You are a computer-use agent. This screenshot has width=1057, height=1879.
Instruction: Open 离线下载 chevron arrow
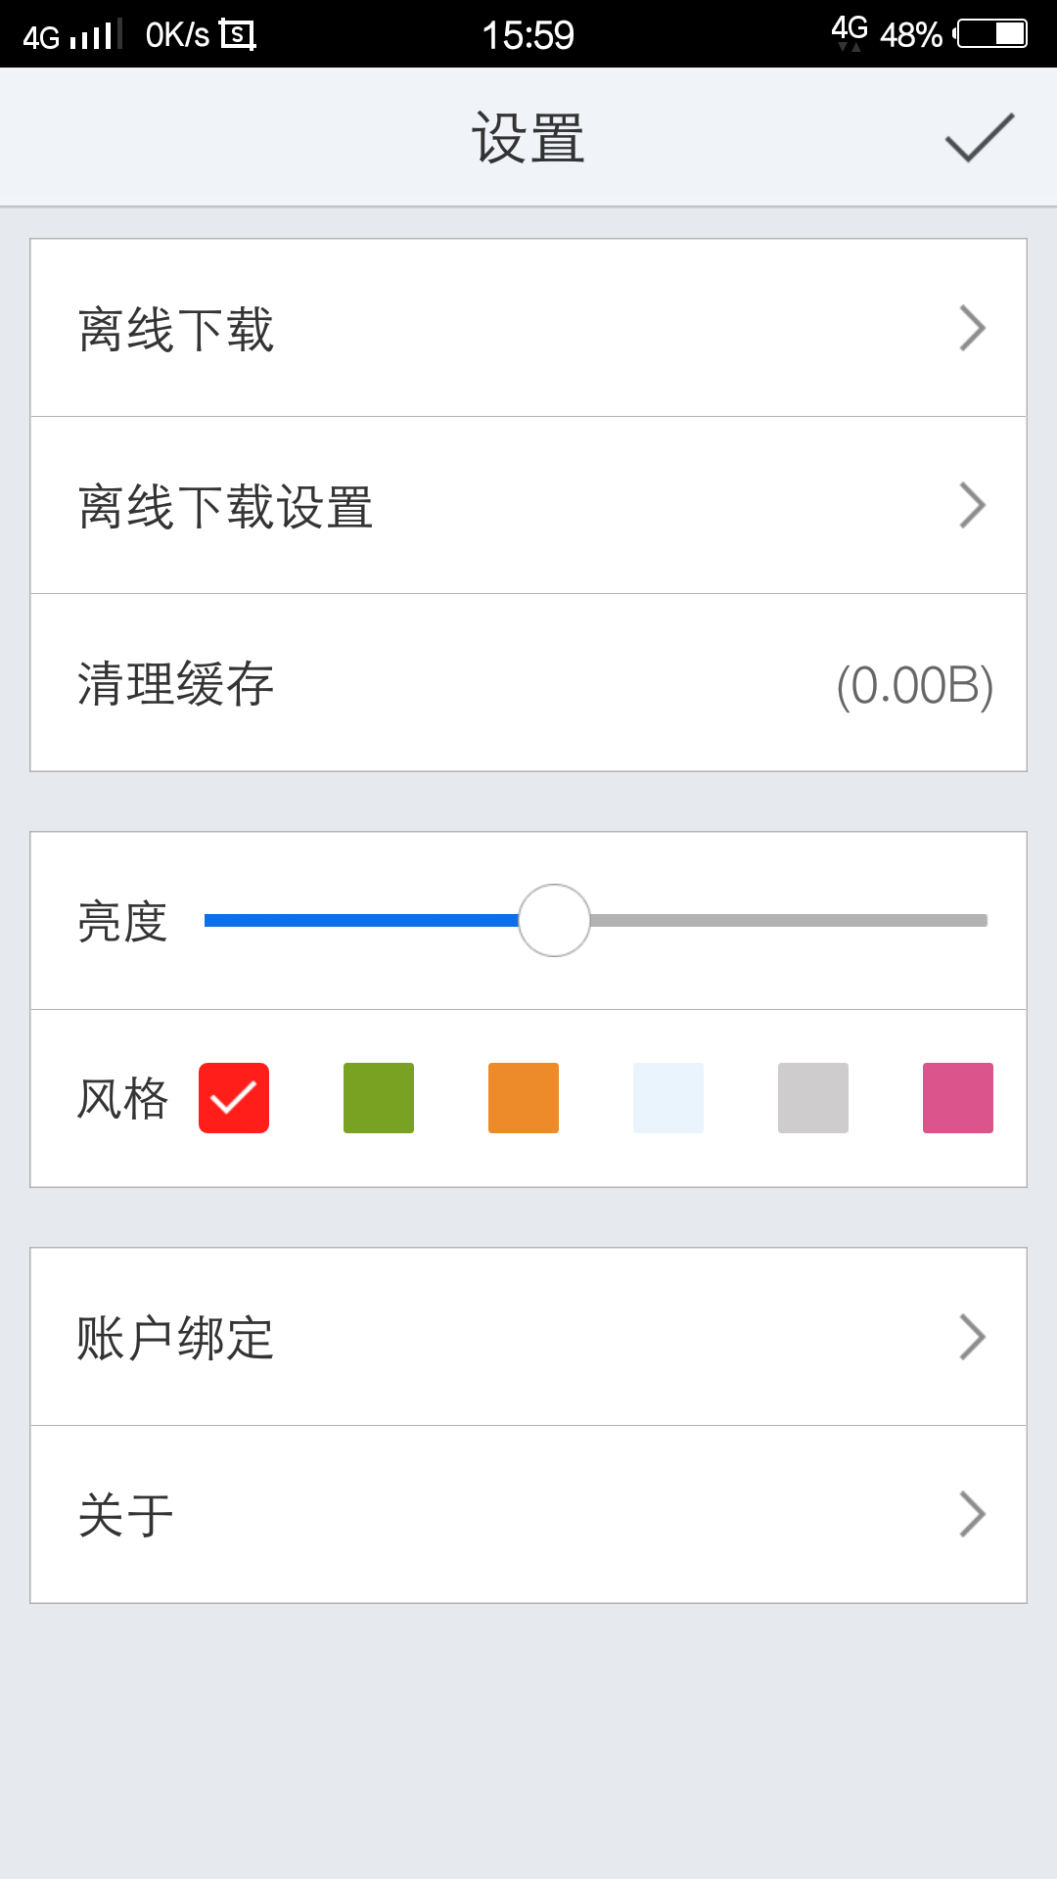pos(972,329)
